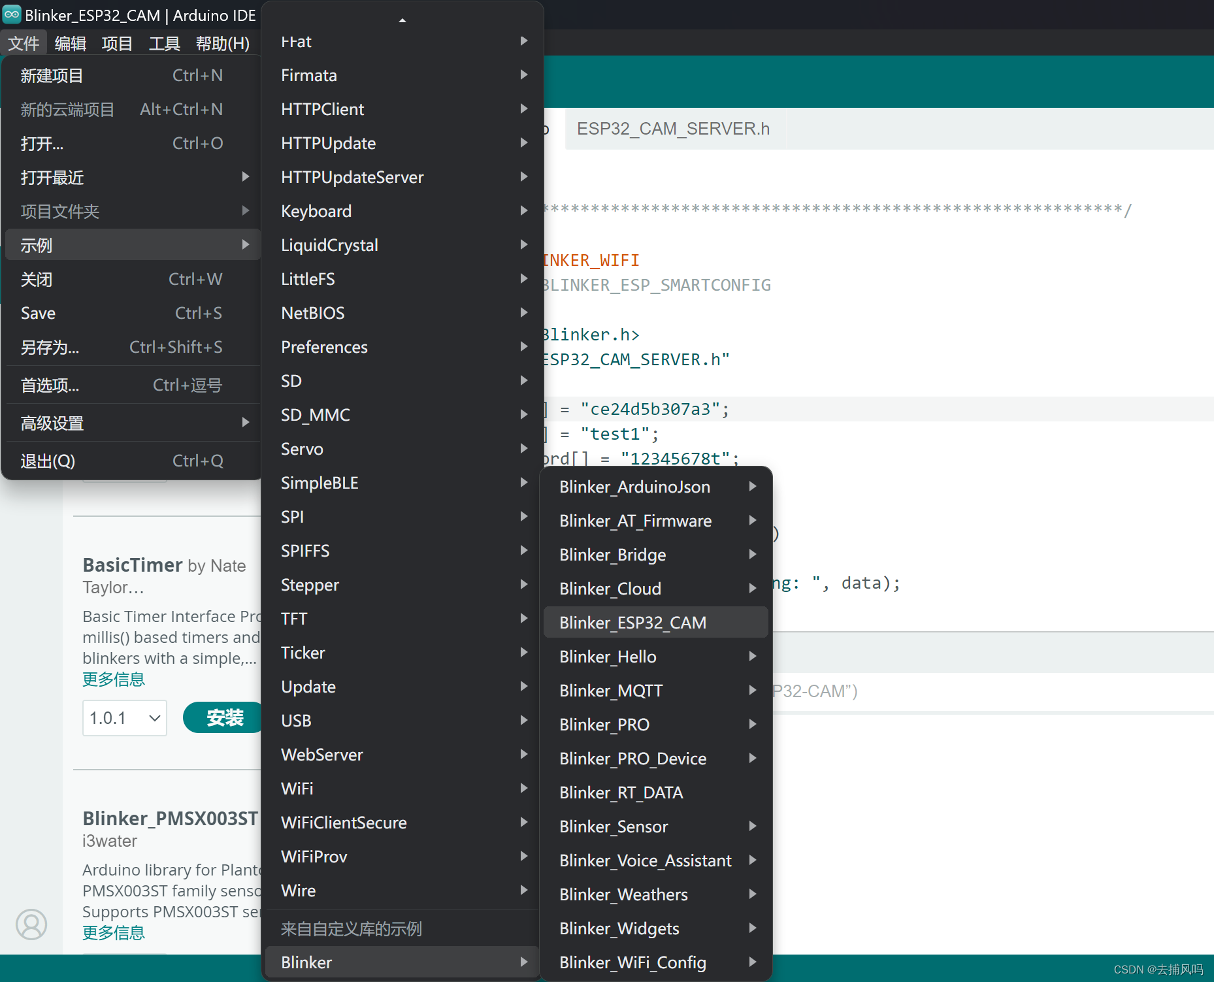Image resolution: width=1214 pixels, height=982 pixels.
Task: Open NetBIOS examples entry
Action: (402, 313)
